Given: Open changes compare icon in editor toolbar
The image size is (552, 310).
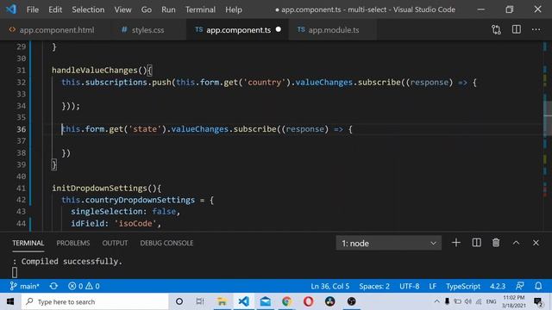Looking at the screenshot, I should 496,30.
